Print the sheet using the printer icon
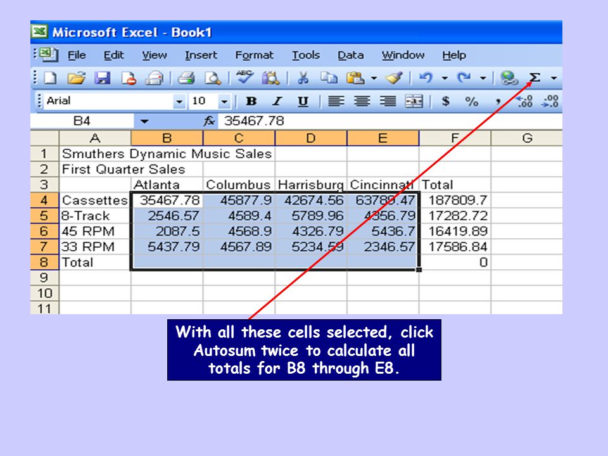The width and height of the screenshot is (608, 456). point(186,78)
